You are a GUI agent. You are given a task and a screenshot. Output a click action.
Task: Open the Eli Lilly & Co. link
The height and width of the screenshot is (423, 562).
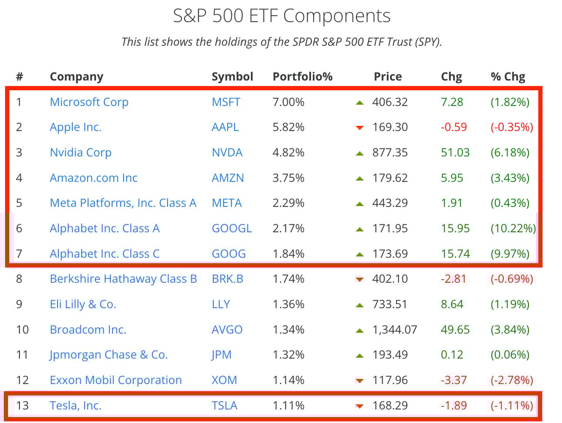[83, 304]
